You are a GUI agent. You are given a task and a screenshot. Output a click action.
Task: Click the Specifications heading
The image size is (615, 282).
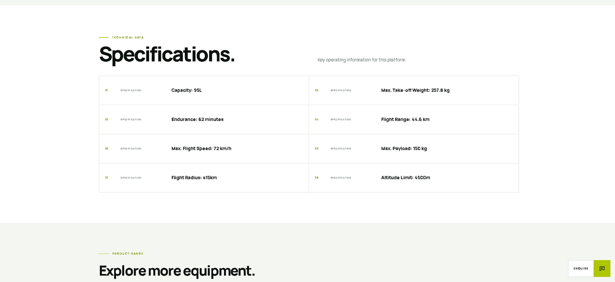(x=167, y=55)
